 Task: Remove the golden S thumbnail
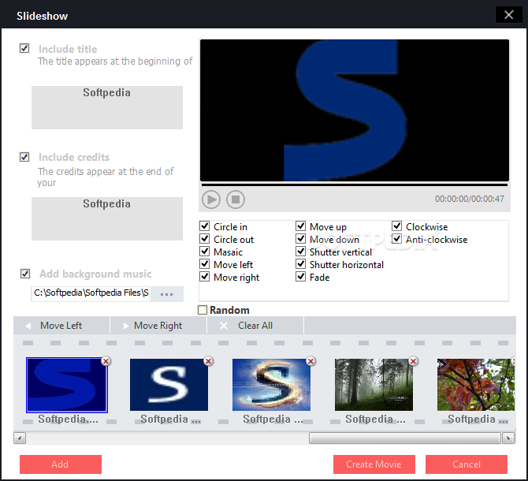(x=310, y=361)
